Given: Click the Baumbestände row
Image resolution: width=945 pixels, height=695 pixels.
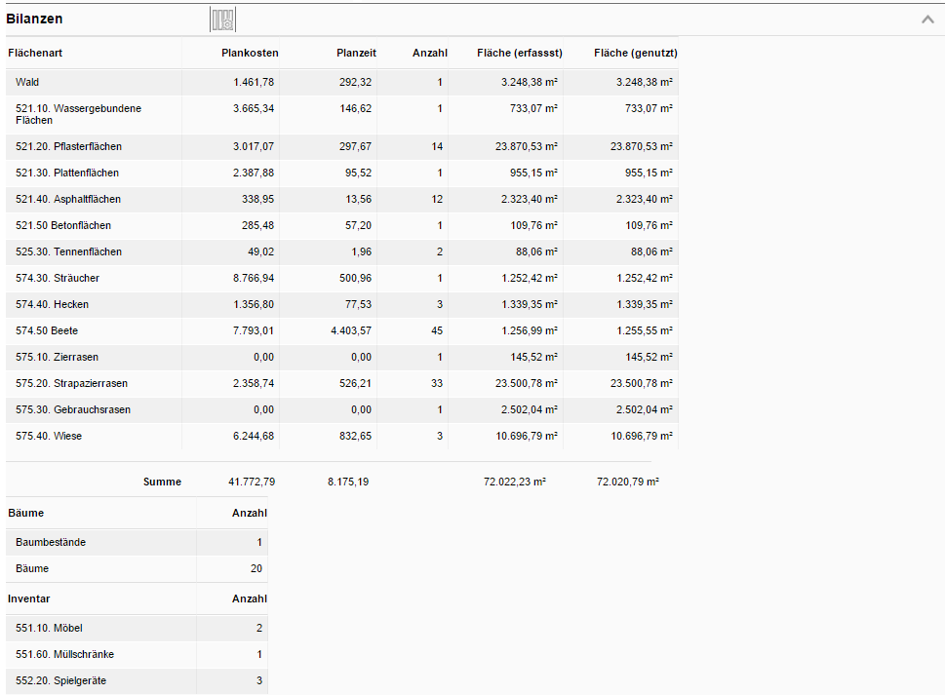Looking at the screenshot, I should [x=137, y=542].
